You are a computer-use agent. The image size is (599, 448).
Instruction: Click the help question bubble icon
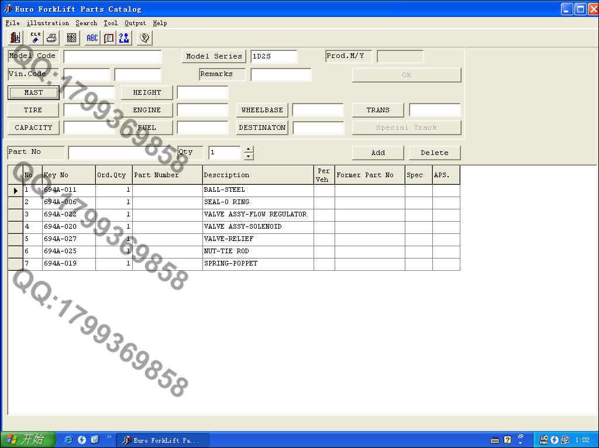pos(144,38)
